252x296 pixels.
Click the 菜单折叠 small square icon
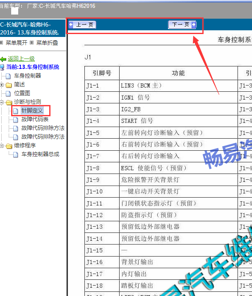pos(32,43)
